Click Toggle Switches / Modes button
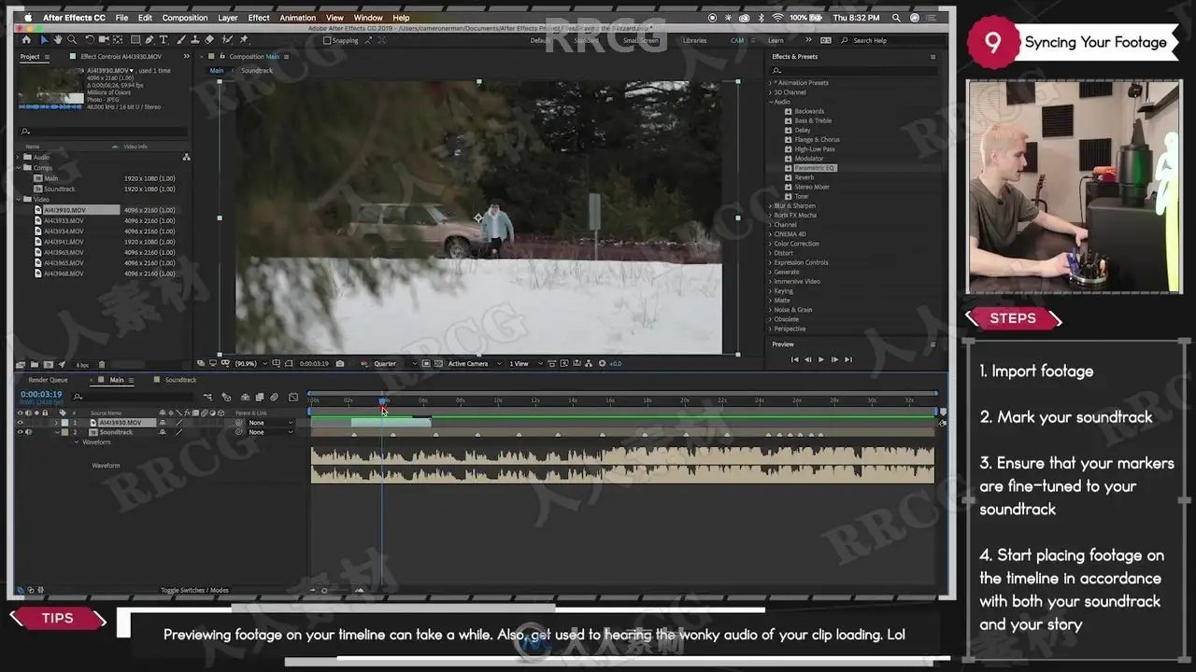This screenshot has width=1196, height=672. pos(193,590)
